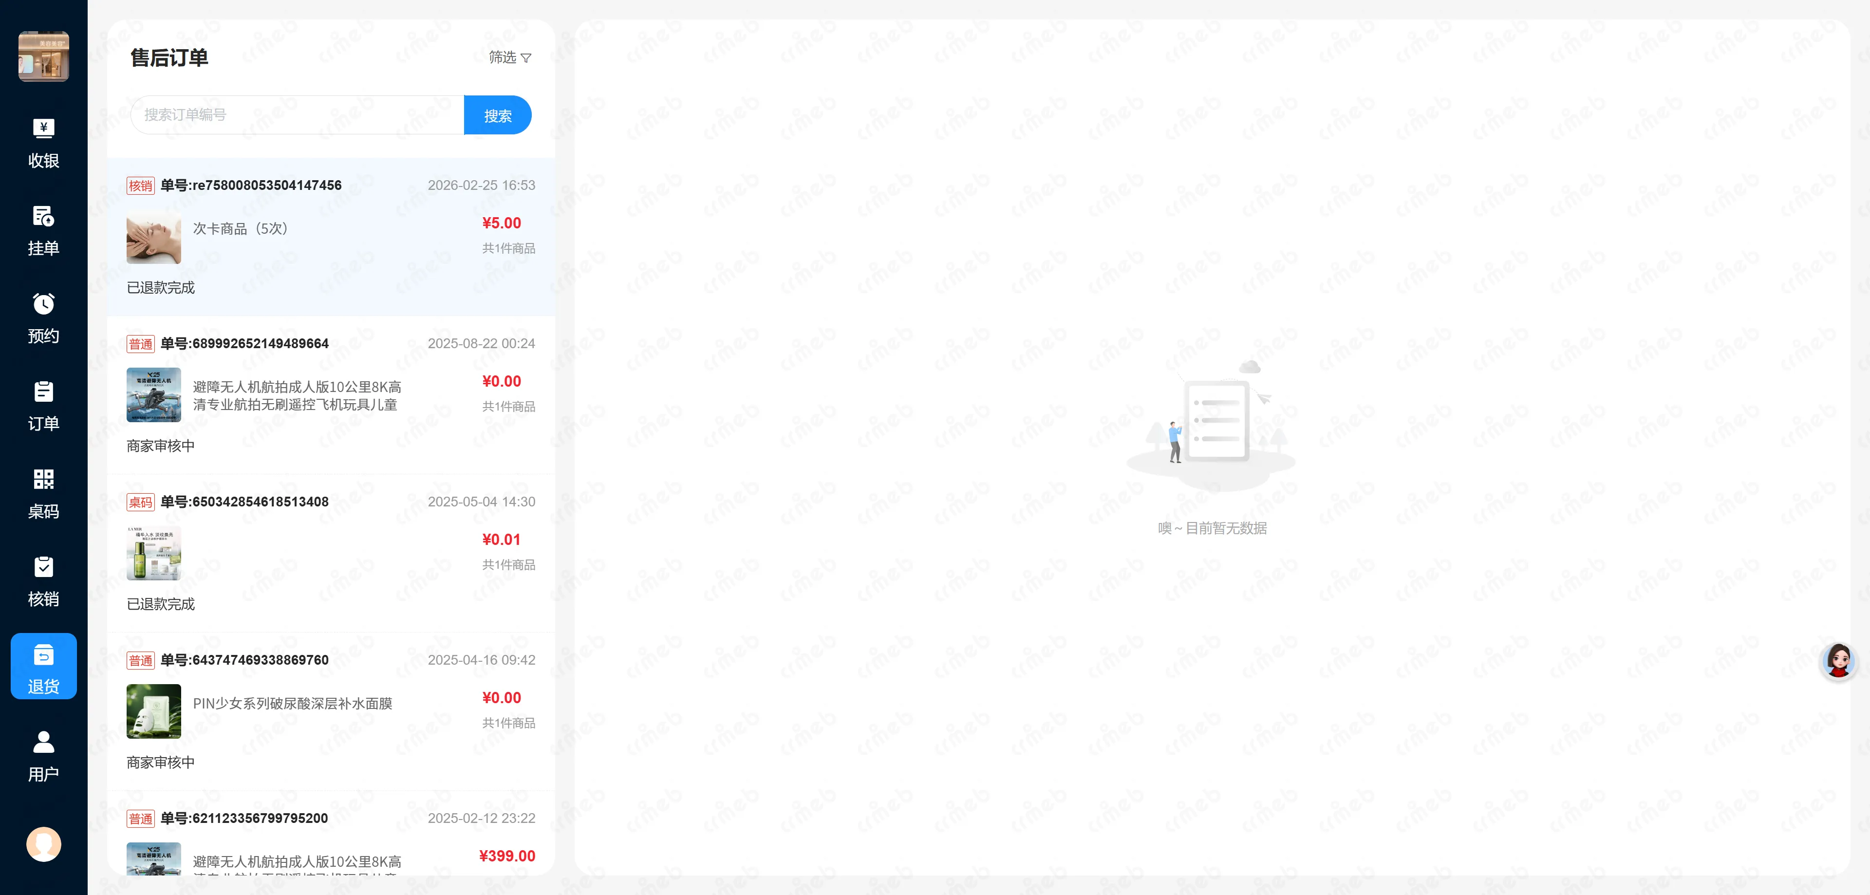Click the skincare bottle product thumbnail
1870x895 pixels.
(x=154, y=553)
